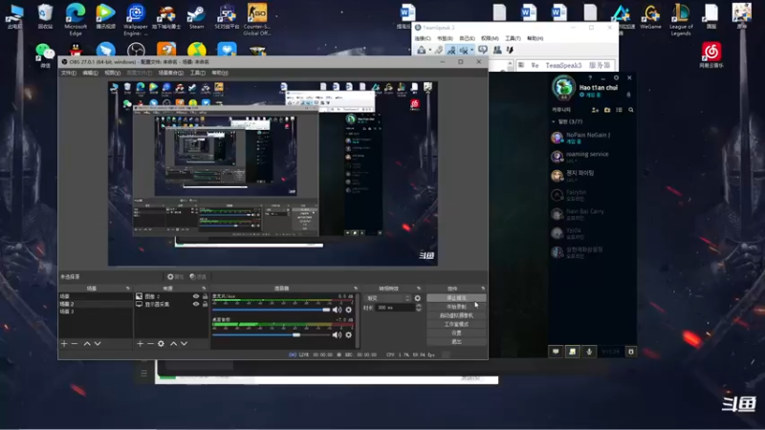Open the Steam desktop shortcut
This screenshot has height=430, width=765.
coord(197,16)
